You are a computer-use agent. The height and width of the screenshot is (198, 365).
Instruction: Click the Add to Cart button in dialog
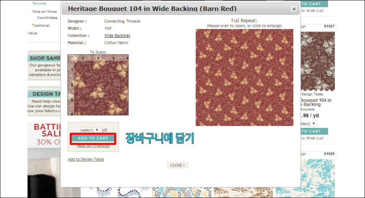pos(93,138)
